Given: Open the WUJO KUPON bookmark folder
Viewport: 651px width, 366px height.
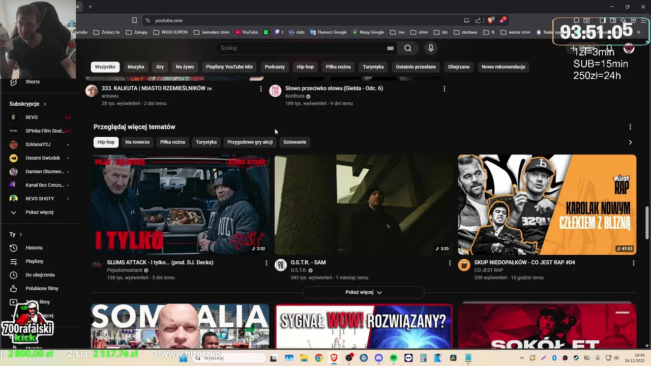Looking at the screenshot, I should [170, 32].
